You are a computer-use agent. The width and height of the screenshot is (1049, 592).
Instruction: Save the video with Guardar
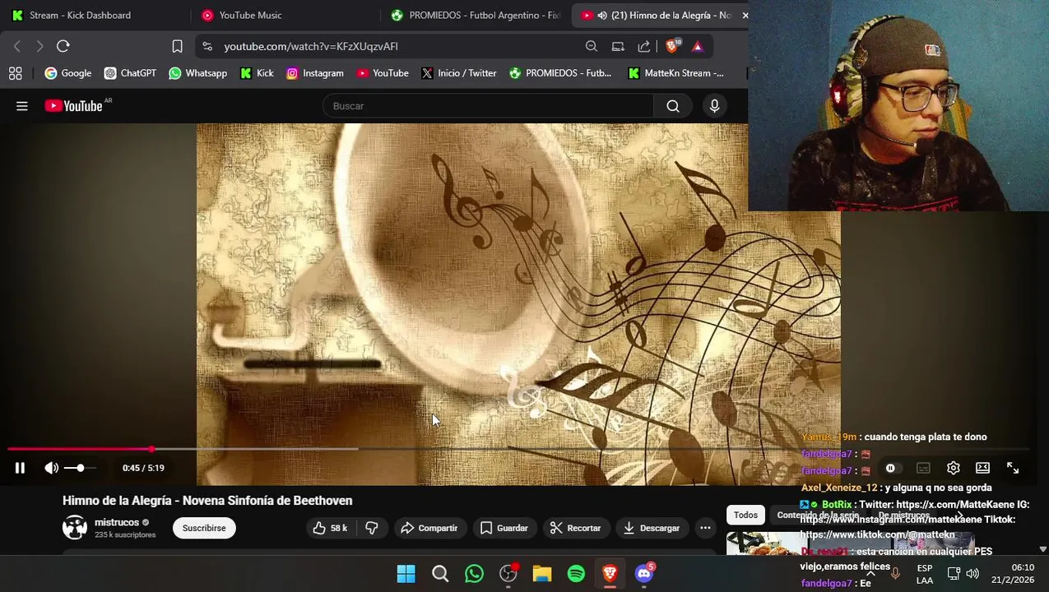504,528
